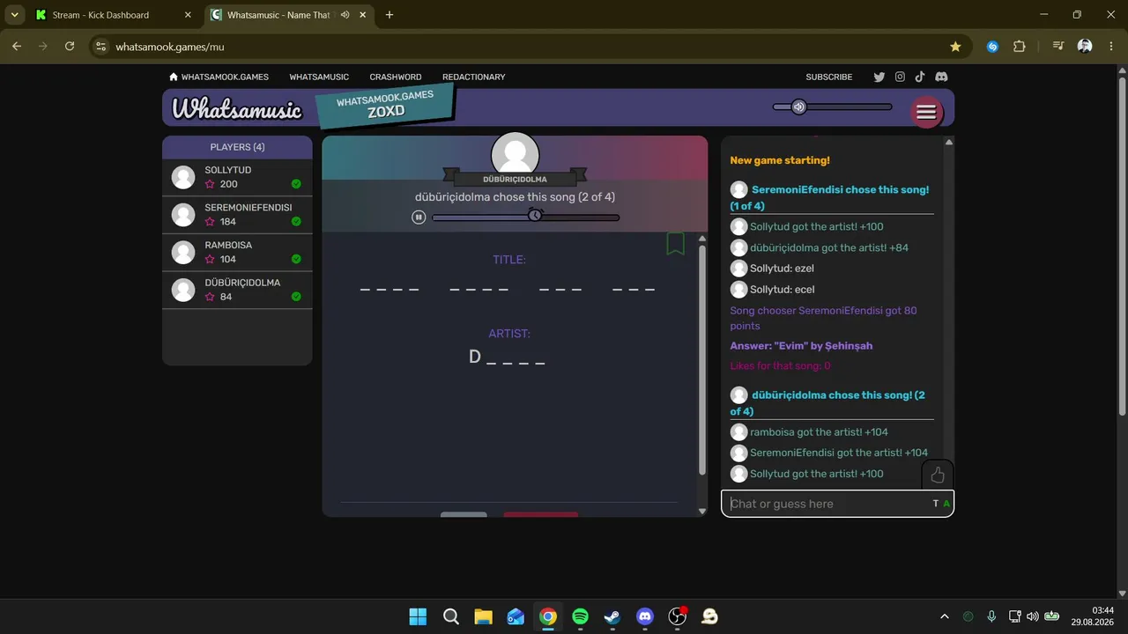Close the Stream - Kick Dashboard tab
This screenshot has width=1128, height=634.
tap(188, 15)
